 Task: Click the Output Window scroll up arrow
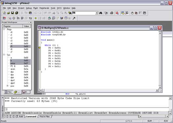click(170, 98)
